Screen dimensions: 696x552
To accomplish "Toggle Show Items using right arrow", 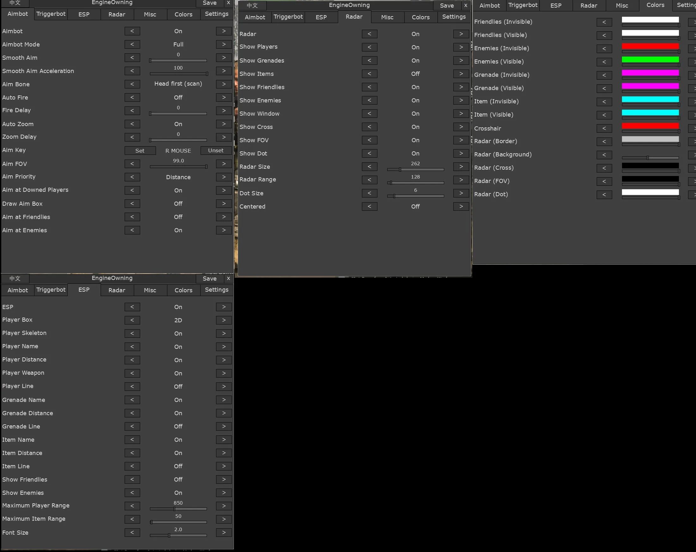I will pos(461,74).
